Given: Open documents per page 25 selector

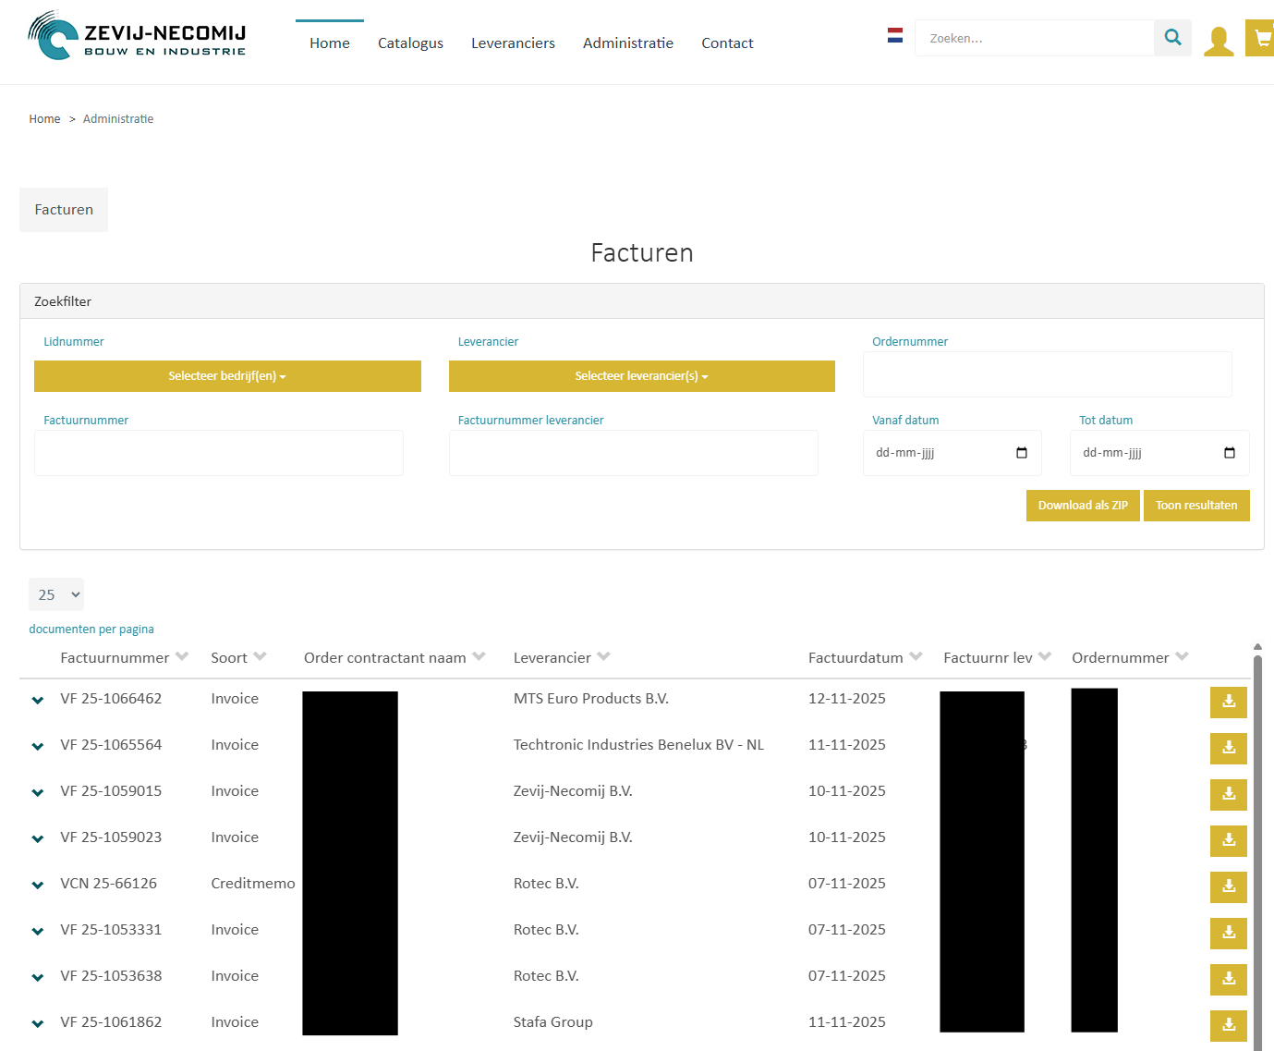Looking at the screenshot, I should 56,594.
